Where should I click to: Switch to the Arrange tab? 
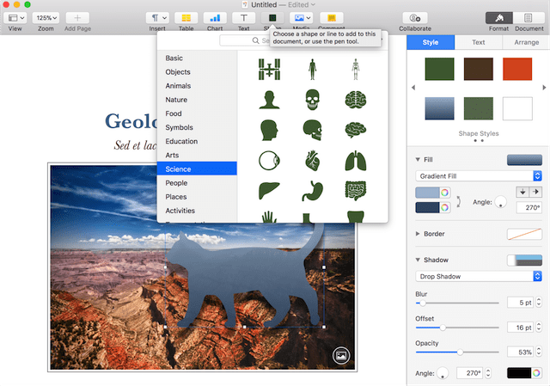pos(526,41)
